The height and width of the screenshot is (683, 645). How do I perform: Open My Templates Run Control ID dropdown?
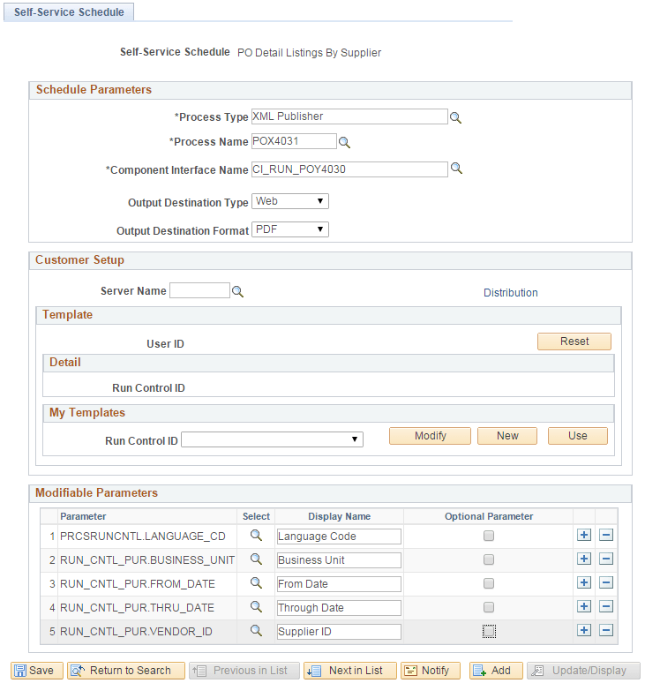point(272,439)
